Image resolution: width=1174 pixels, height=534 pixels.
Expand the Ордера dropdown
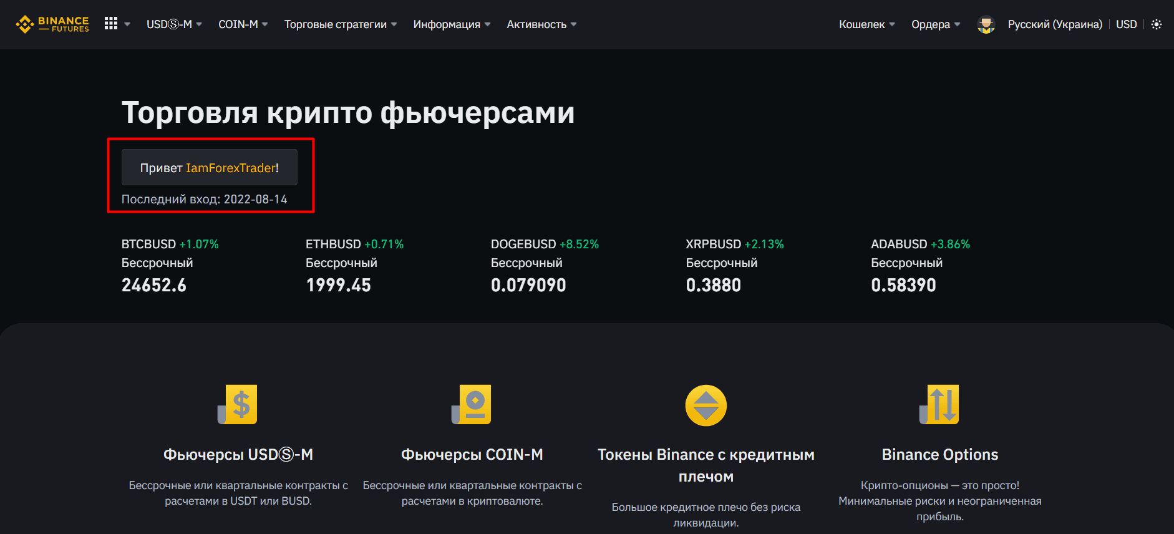tap(936, 24)
